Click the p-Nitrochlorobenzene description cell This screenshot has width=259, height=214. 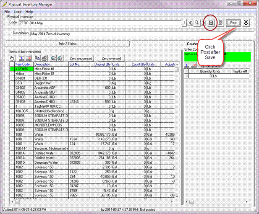[51, 111]
